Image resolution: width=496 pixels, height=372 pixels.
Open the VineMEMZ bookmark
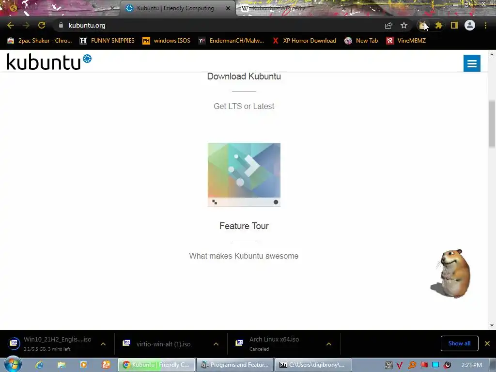click(x=406, y=41)
